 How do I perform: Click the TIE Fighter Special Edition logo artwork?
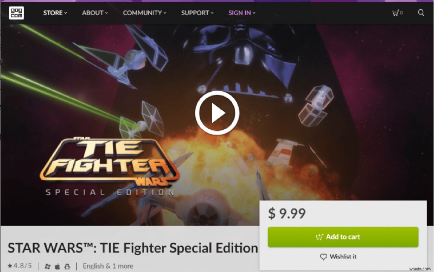[x=110, y=166]
